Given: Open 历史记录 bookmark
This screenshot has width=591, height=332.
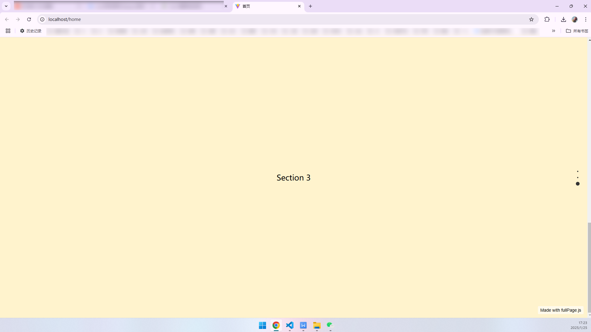Looking at the screenshot, I should [31, 31].
